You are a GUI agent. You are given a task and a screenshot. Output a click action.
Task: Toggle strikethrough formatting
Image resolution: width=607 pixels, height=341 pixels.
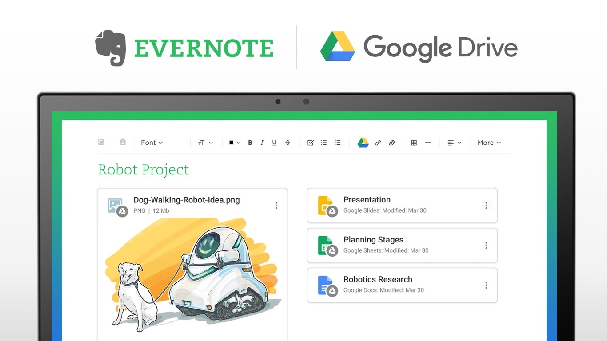coord(288,143)
